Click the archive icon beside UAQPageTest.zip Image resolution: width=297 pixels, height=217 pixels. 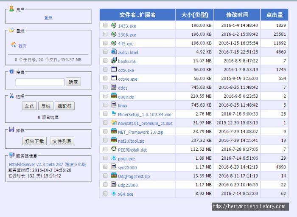[114, 175]
